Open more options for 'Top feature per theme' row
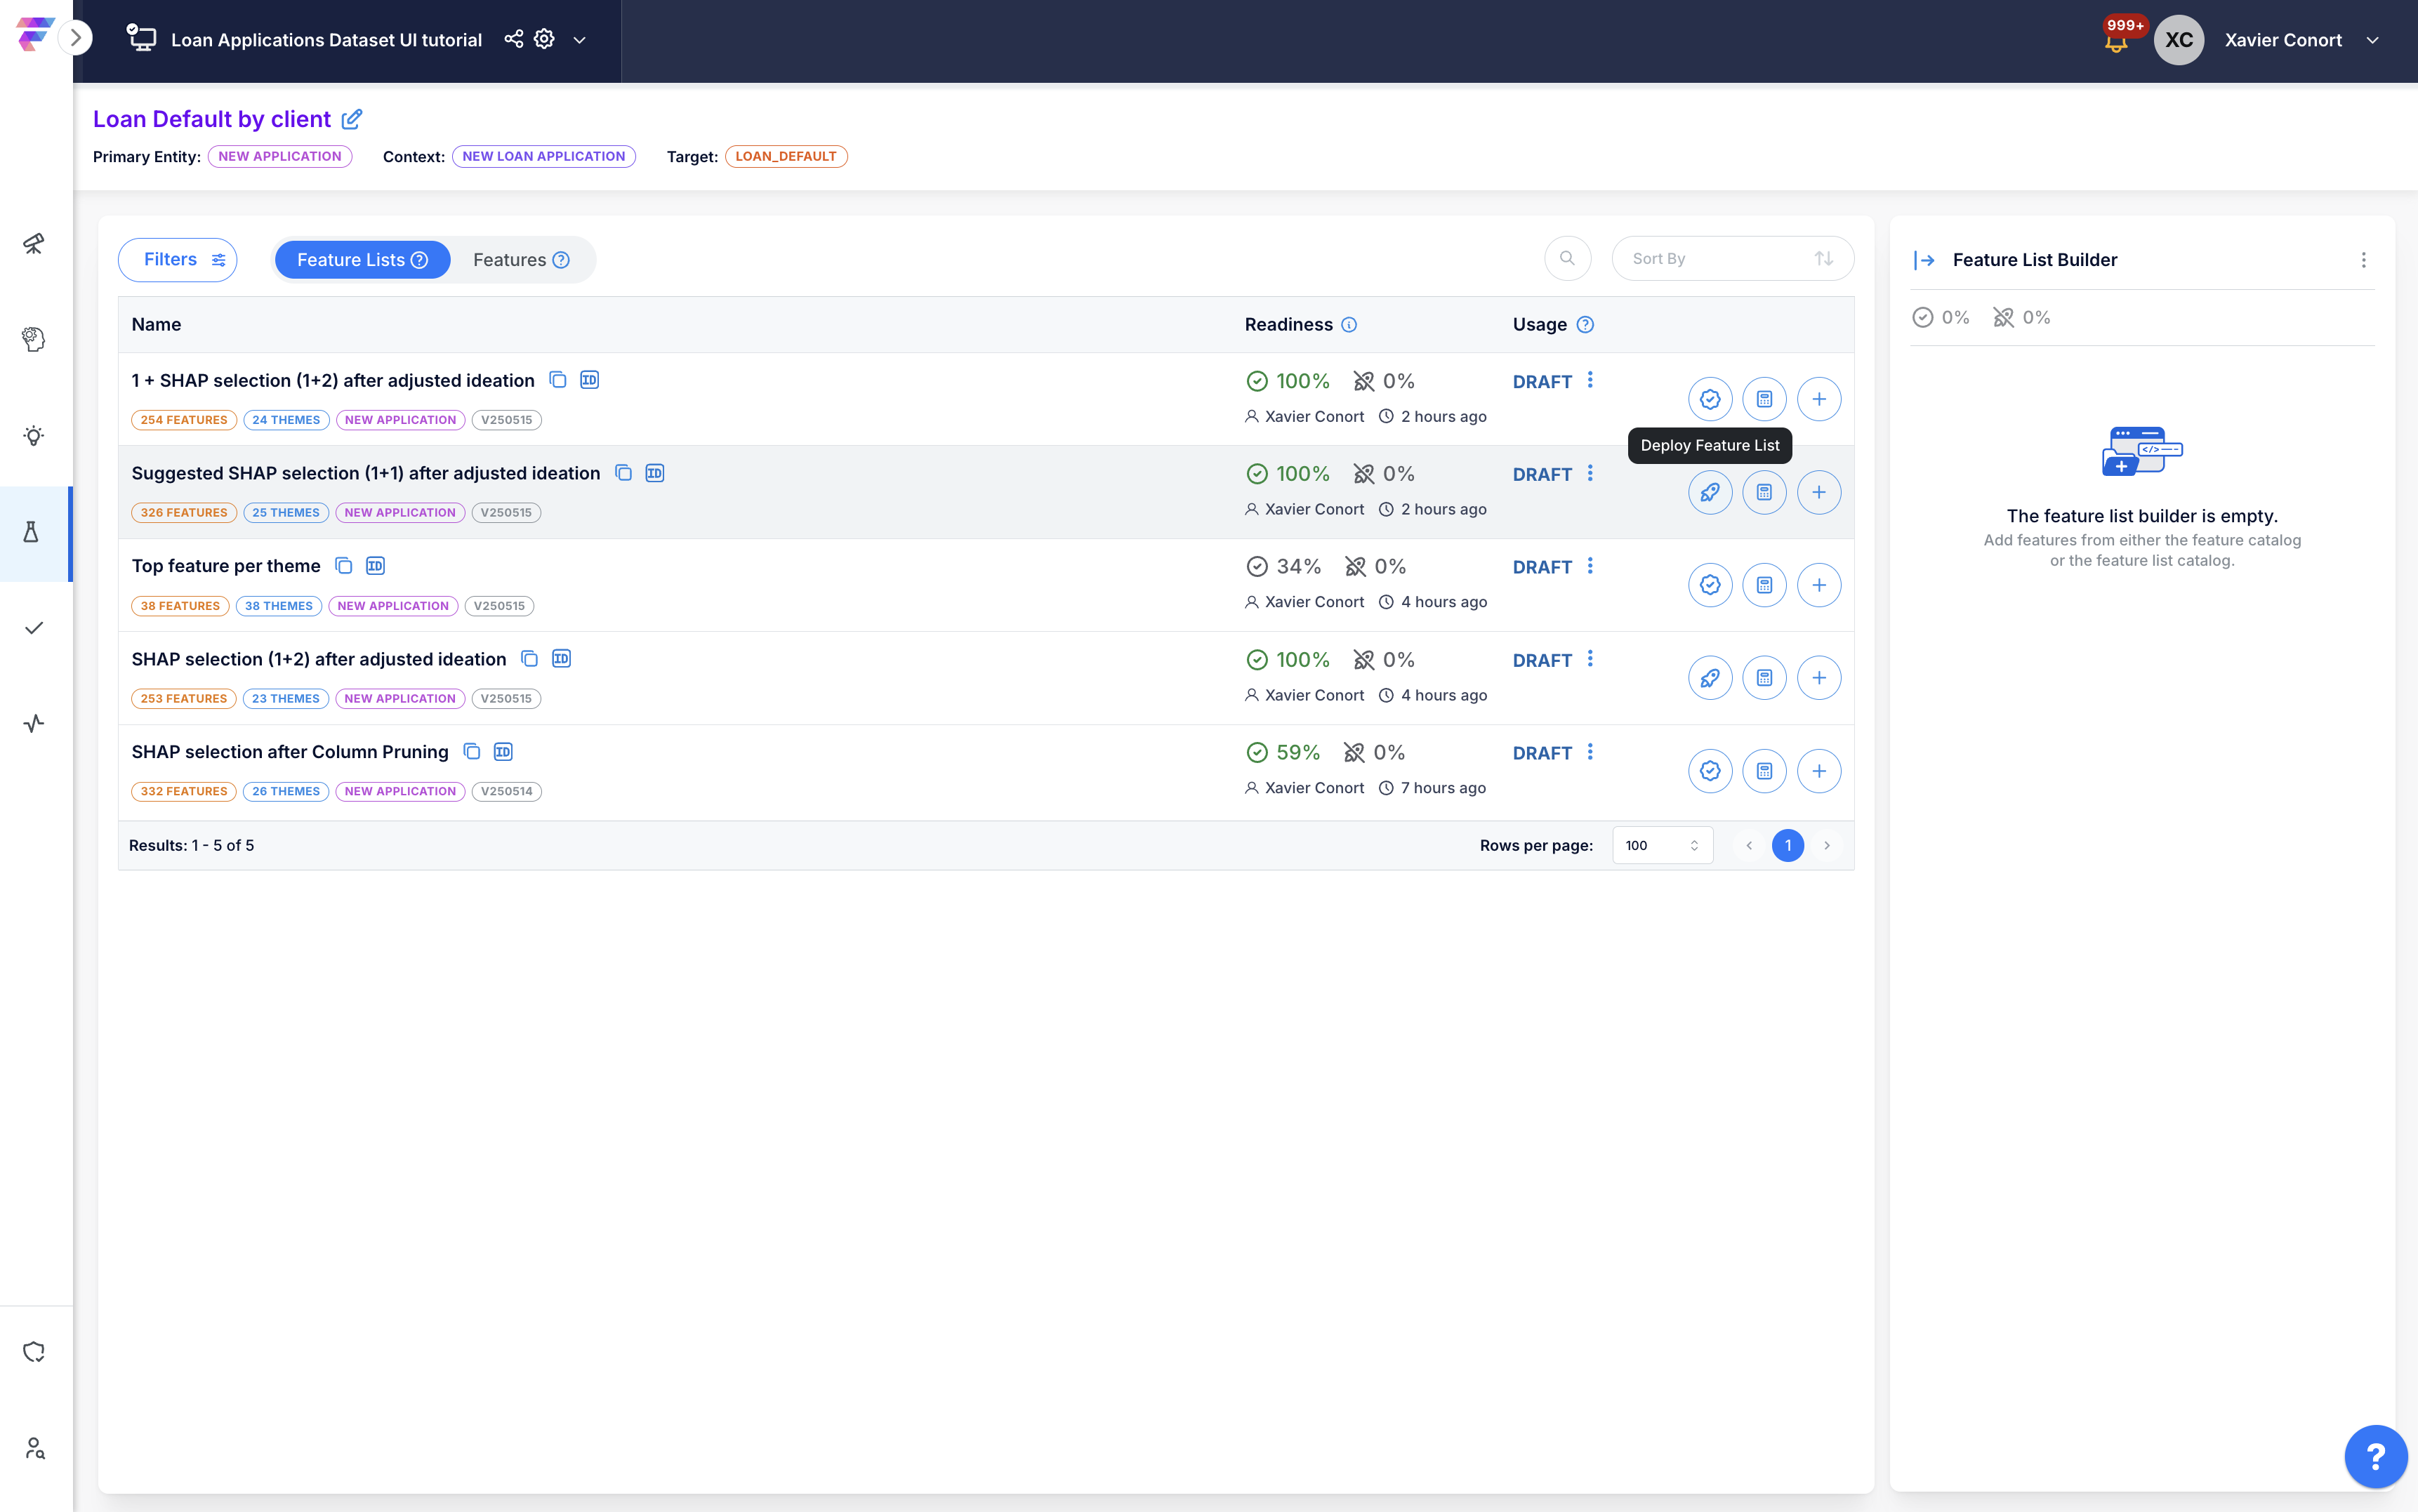Screen dimensions: 2418x1512 pyautogui.click(x=1590, y=566)
